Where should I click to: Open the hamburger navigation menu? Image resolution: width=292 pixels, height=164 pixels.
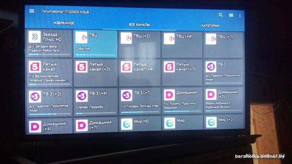pyautogui.click(x=32, y=11)
